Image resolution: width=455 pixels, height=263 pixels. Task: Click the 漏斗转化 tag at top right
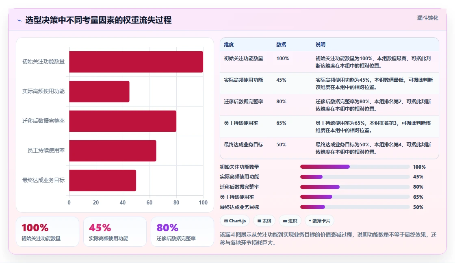pyautogui.click(x=427, y=18)
